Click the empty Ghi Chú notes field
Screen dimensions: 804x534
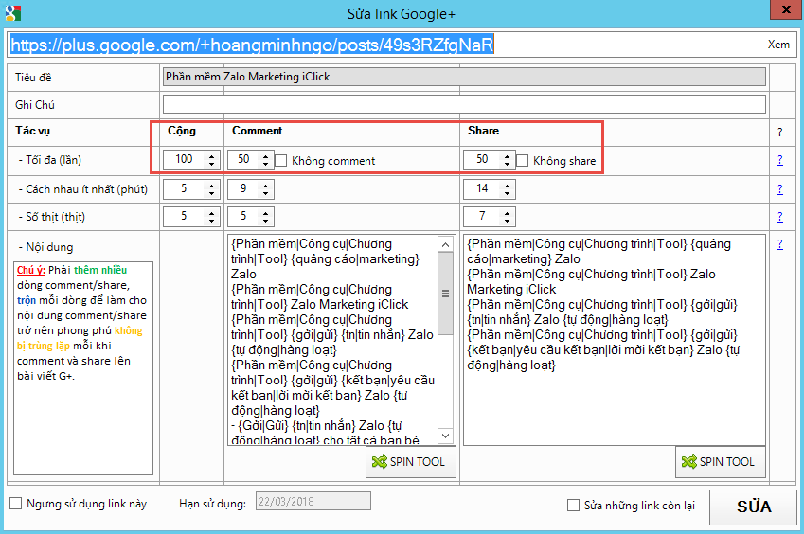pos(464,104)
